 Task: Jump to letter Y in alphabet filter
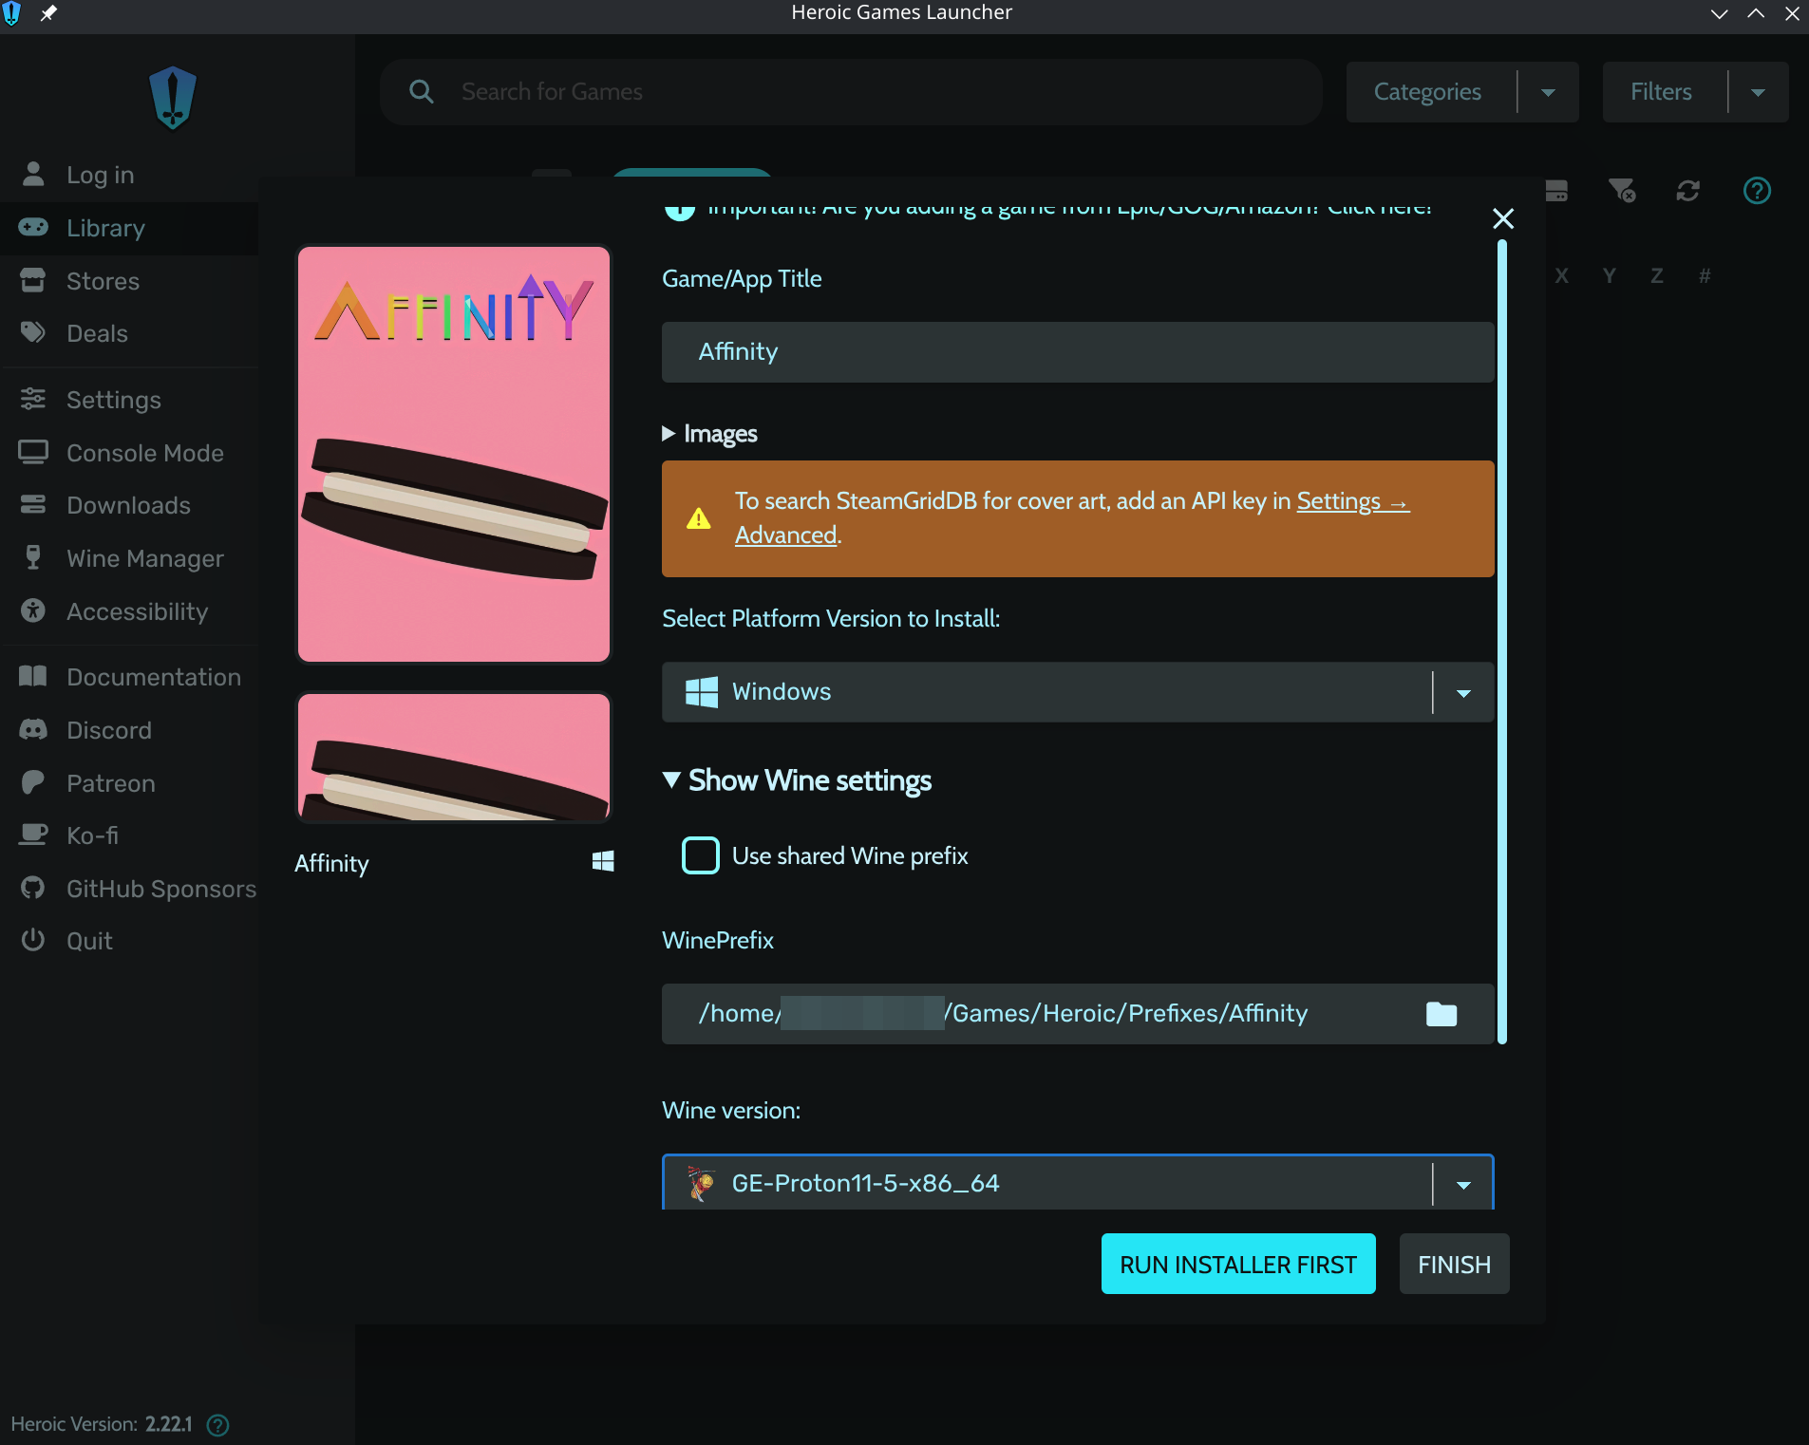(1610, 276)
